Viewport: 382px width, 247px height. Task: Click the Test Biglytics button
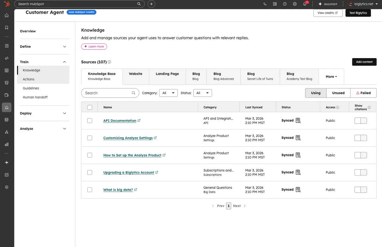click(x=358, y=13)
